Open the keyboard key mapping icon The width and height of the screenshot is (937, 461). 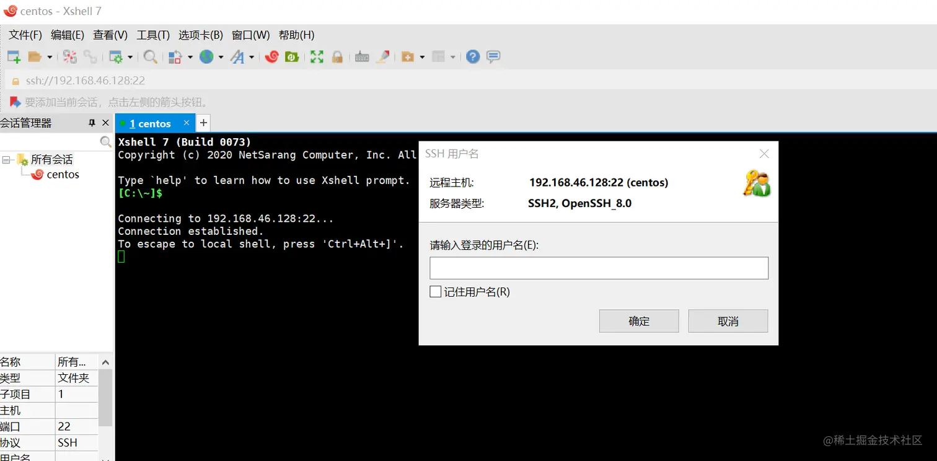(x=363, y=57)
